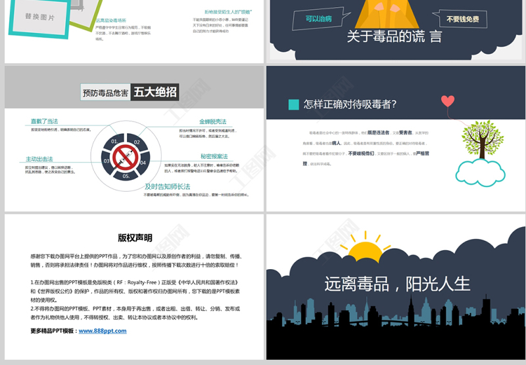Select the 金蝉脱壳法 heading
This screenshot has height=365, width=526.
coord(212,121)
